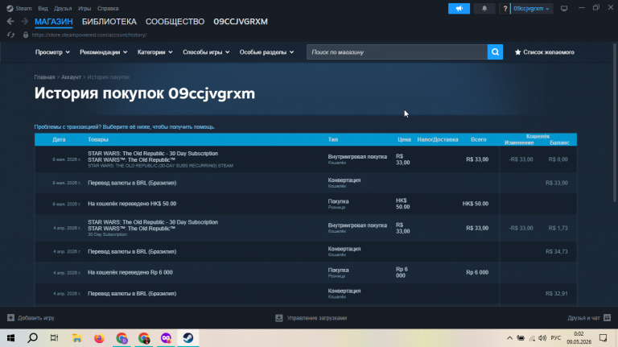Go back with the left arrow
The width and height of the screenshot is (618, 347).
(x=10, y=21)
